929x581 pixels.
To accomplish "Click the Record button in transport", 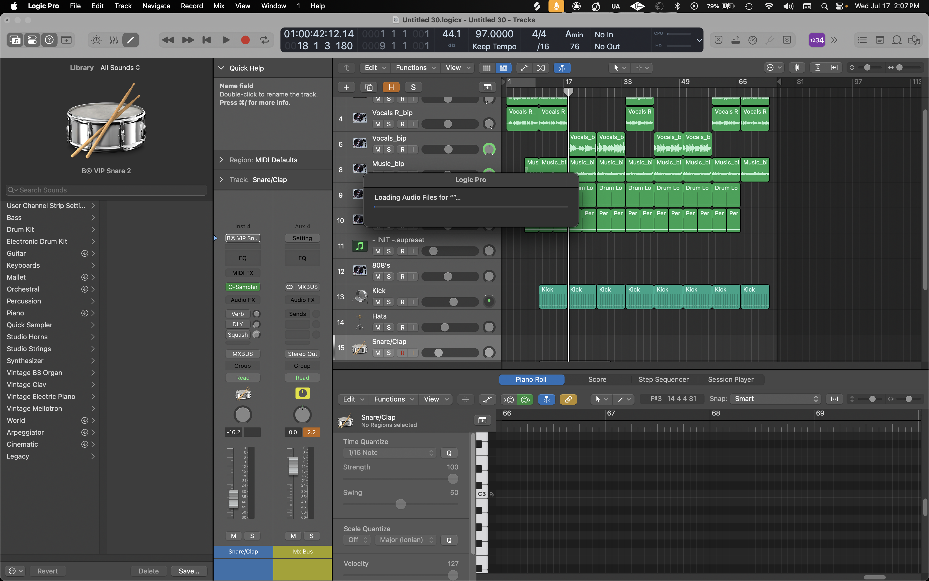I will pyautogui.click(x=245, y=40).
